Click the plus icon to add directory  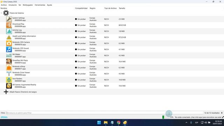pos(6,92)
